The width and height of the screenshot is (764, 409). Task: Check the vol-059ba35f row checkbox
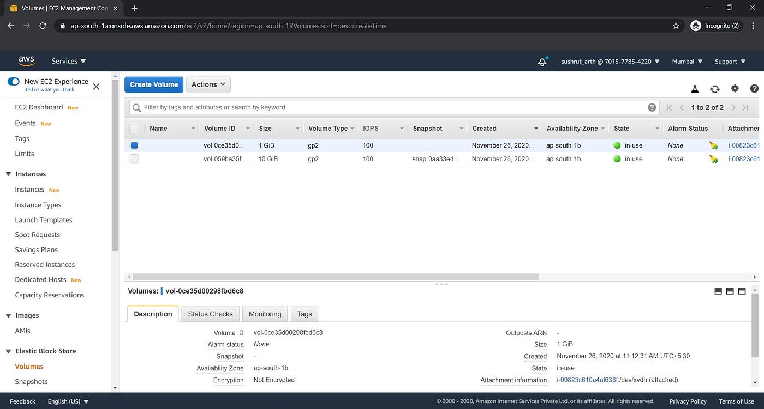tap(134, 159)
